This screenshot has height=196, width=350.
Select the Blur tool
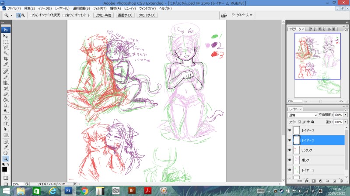[6, 105]
